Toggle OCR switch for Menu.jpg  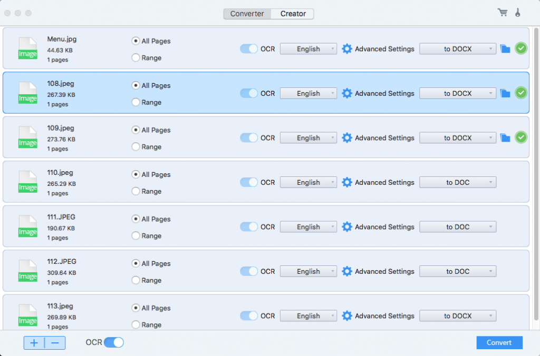pos(249,49)
